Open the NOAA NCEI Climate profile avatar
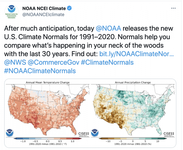This screenshot has height=150, width=183. pos(12,12)
